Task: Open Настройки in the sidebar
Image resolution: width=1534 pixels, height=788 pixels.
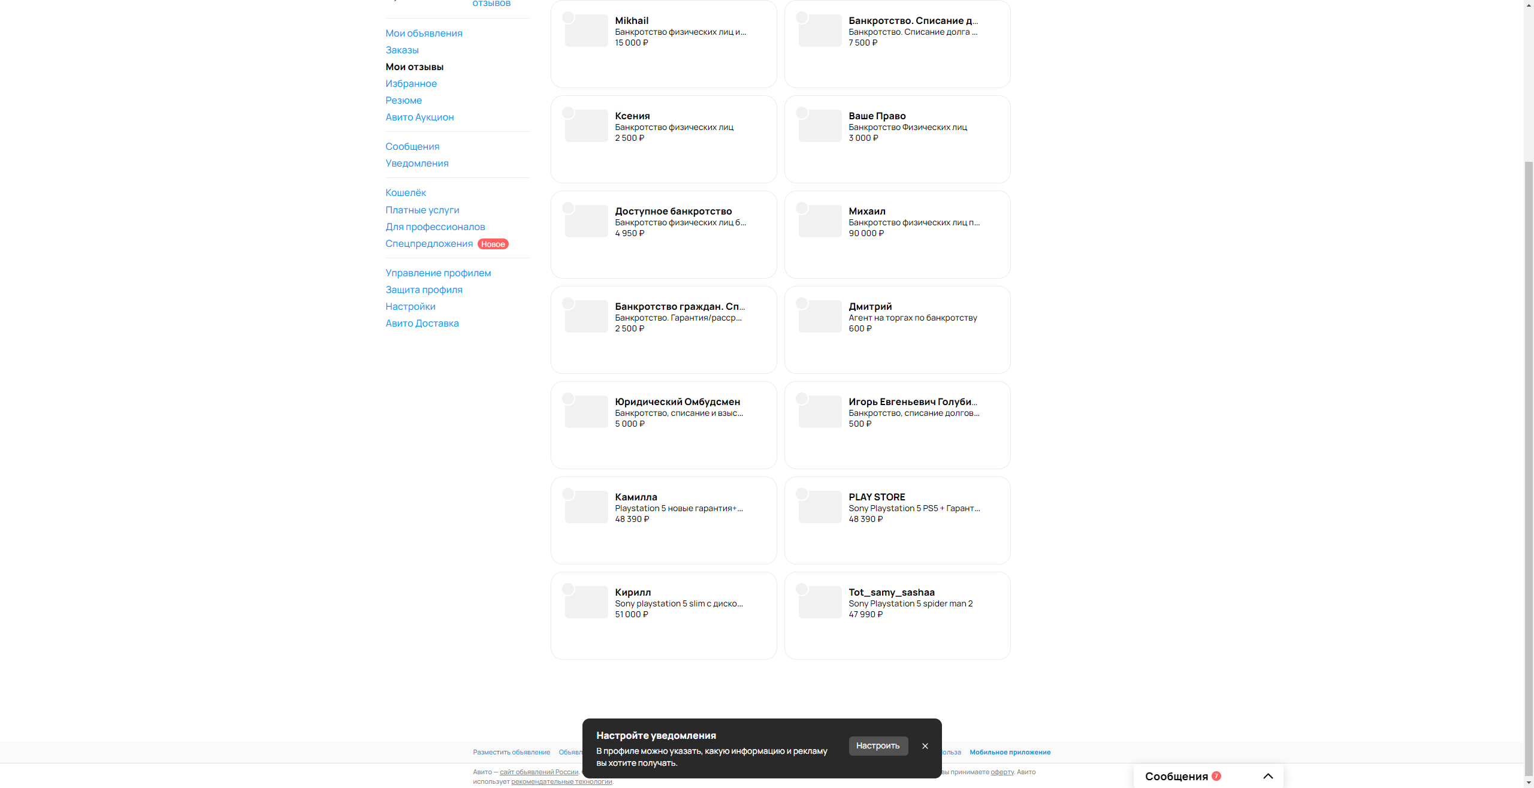Action: click(x=410, y=307)
